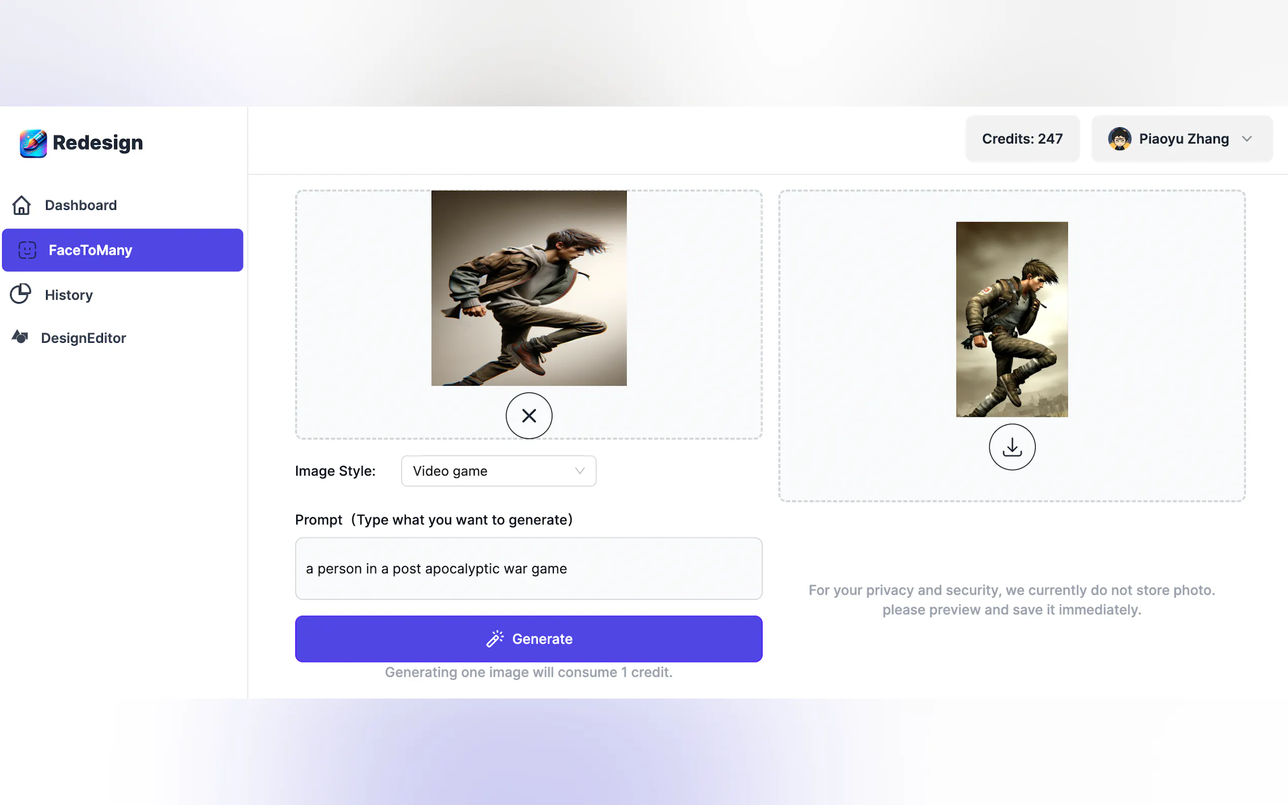Viewport: 1288px width, 805px height.
Task: Click the Credits: 247 badge
Action: coord(1022,139)
